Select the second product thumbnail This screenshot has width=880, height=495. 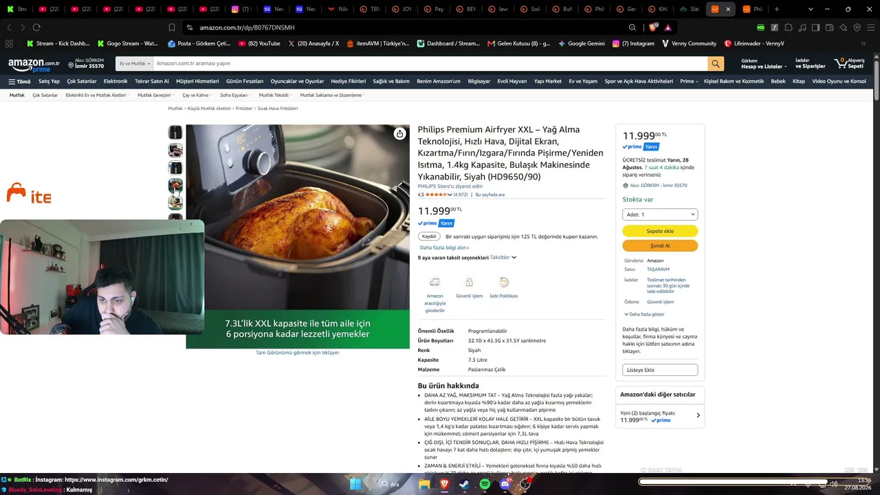click(175, 150)
